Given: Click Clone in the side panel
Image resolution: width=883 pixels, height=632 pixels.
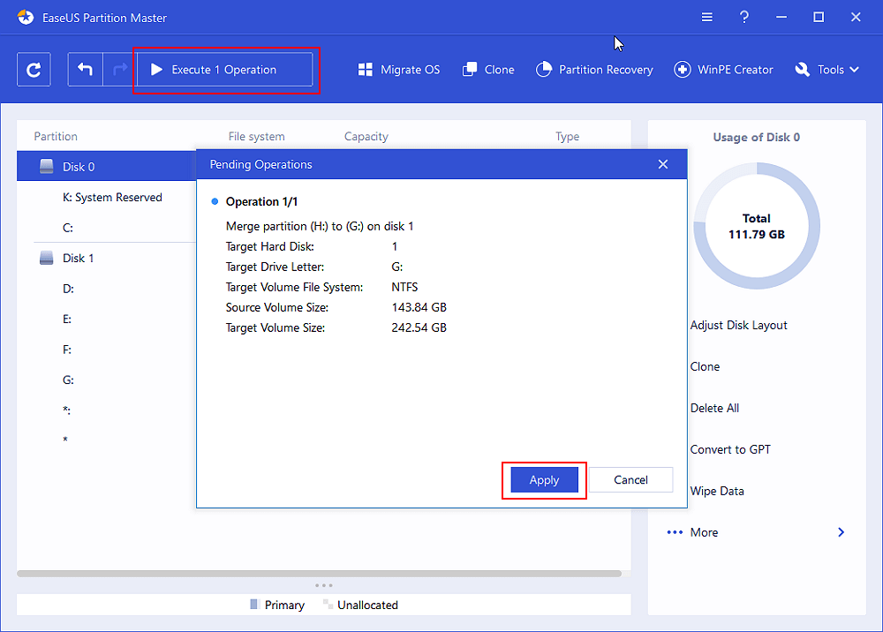Looking at the screenshot, I should pos(705,367).
